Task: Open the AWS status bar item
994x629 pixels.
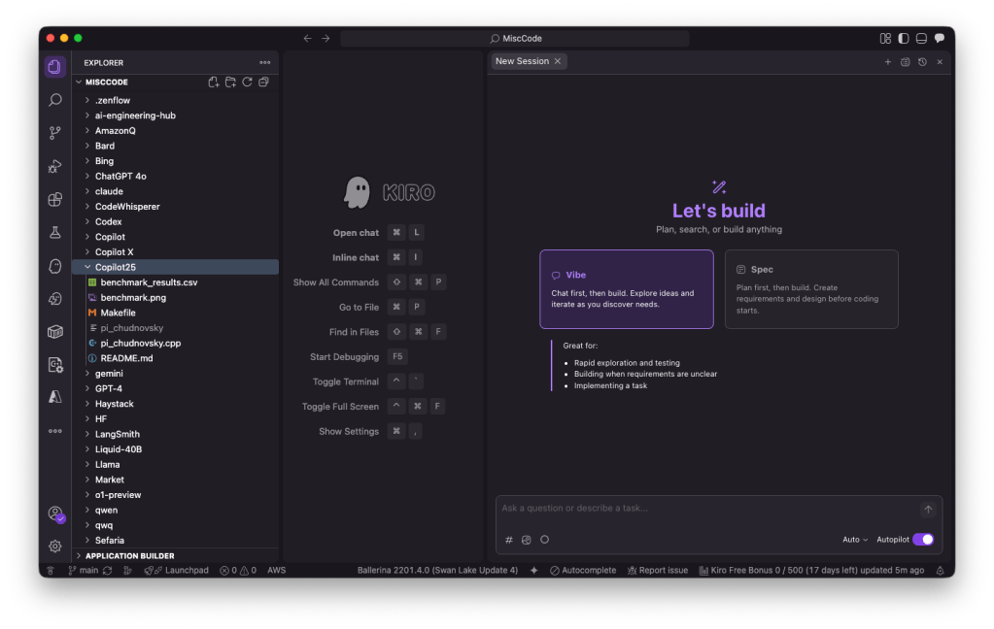Action: click(x=276, y=570)
